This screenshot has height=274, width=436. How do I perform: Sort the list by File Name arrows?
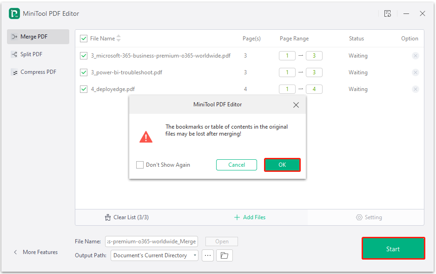point(119,39)
